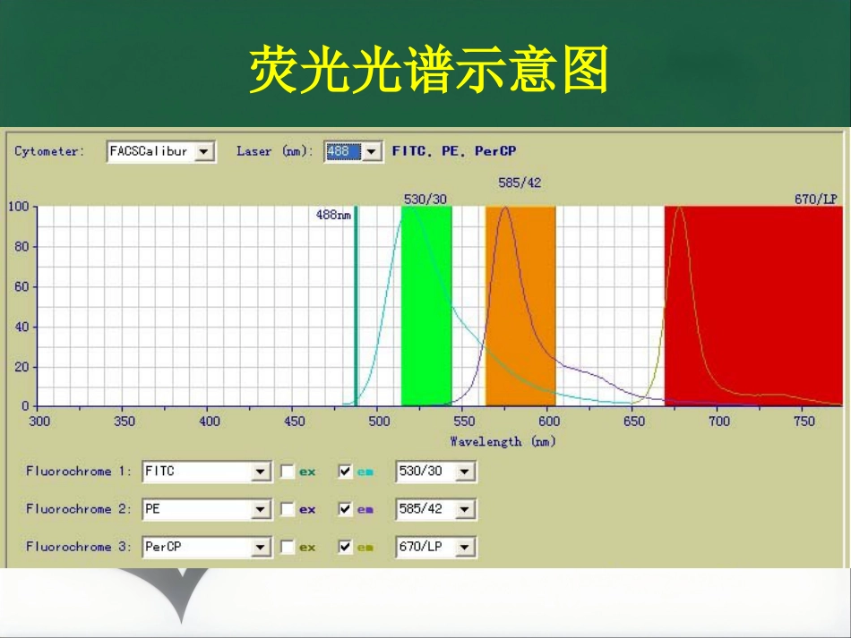Viewport: 851px width, 638px height.
Task: Click the 'Fluorochrome 2:' label
Action: [x=79, y=509]
